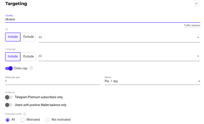Open the Period dropdown arrow

(x=199, y=81)
